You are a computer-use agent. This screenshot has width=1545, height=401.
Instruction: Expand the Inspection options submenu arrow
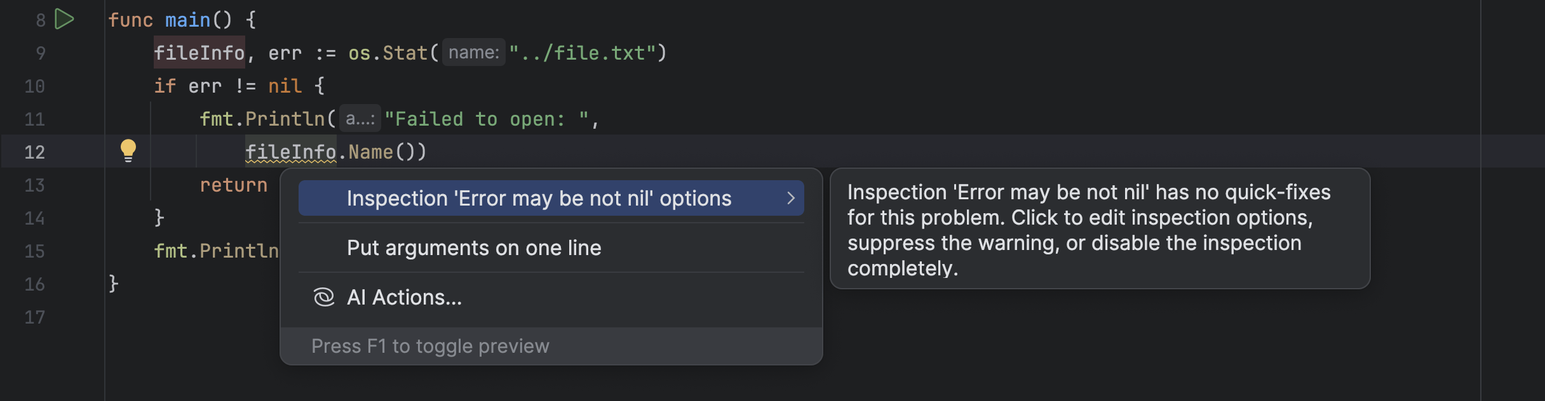tap(790, 199)
